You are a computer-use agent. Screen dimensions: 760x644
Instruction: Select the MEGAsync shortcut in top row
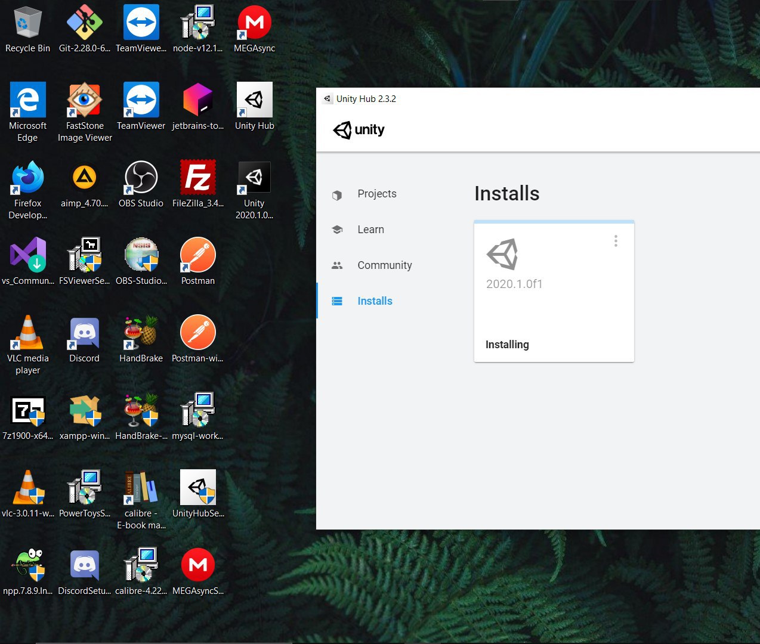(255, 29)
